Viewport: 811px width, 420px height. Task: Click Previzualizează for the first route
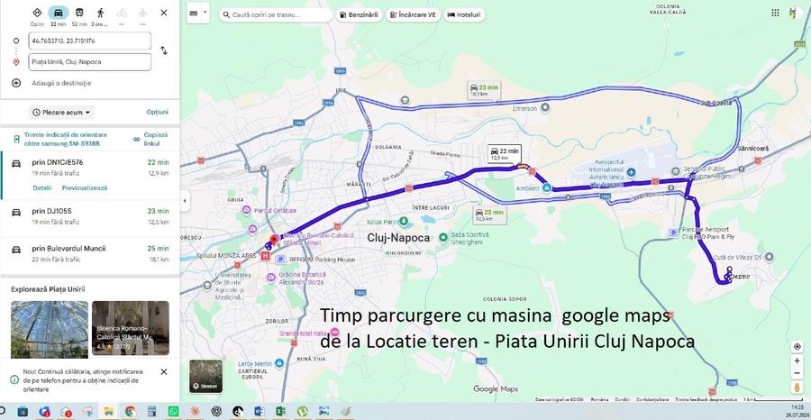tap(85, 188)
